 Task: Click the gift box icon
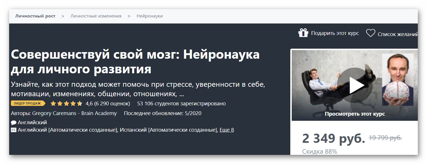(303, 33)
